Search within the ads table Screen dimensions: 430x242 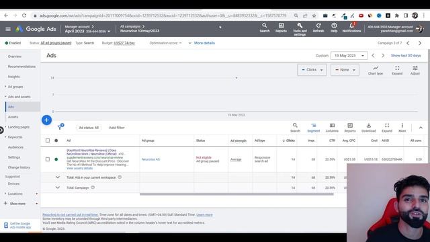click(295, 128)
